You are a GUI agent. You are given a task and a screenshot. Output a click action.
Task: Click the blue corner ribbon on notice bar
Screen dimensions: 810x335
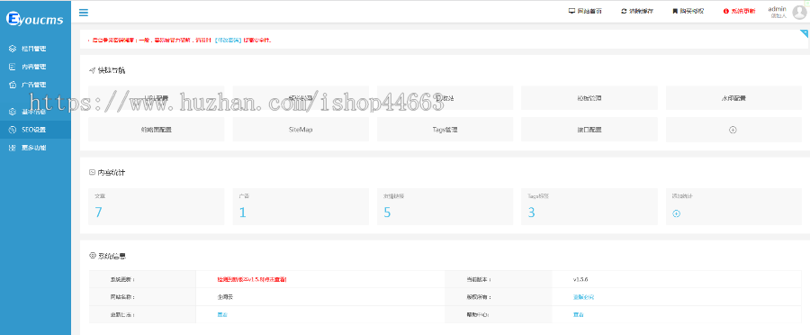click(x=804, y=33)
